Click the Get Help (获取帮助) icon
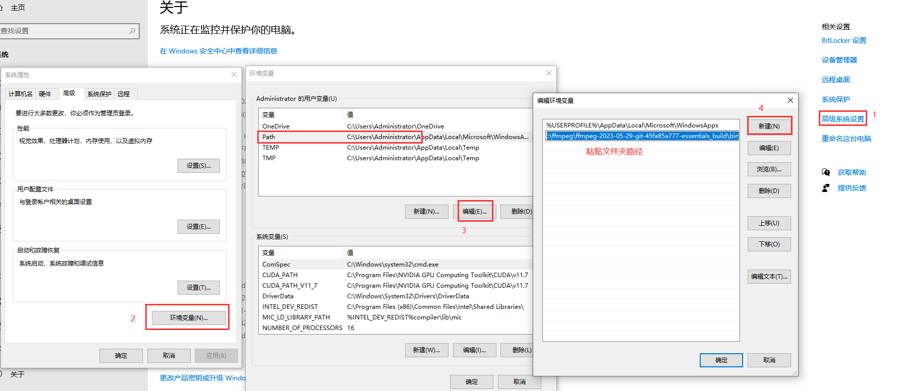The height and width of the screenshot is (391, 900). (x=826, y=172)
